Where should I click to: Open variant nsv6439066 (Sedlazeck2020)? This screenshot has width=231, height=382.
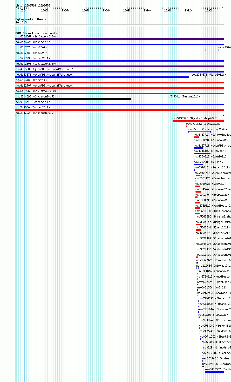click(36, 91)
